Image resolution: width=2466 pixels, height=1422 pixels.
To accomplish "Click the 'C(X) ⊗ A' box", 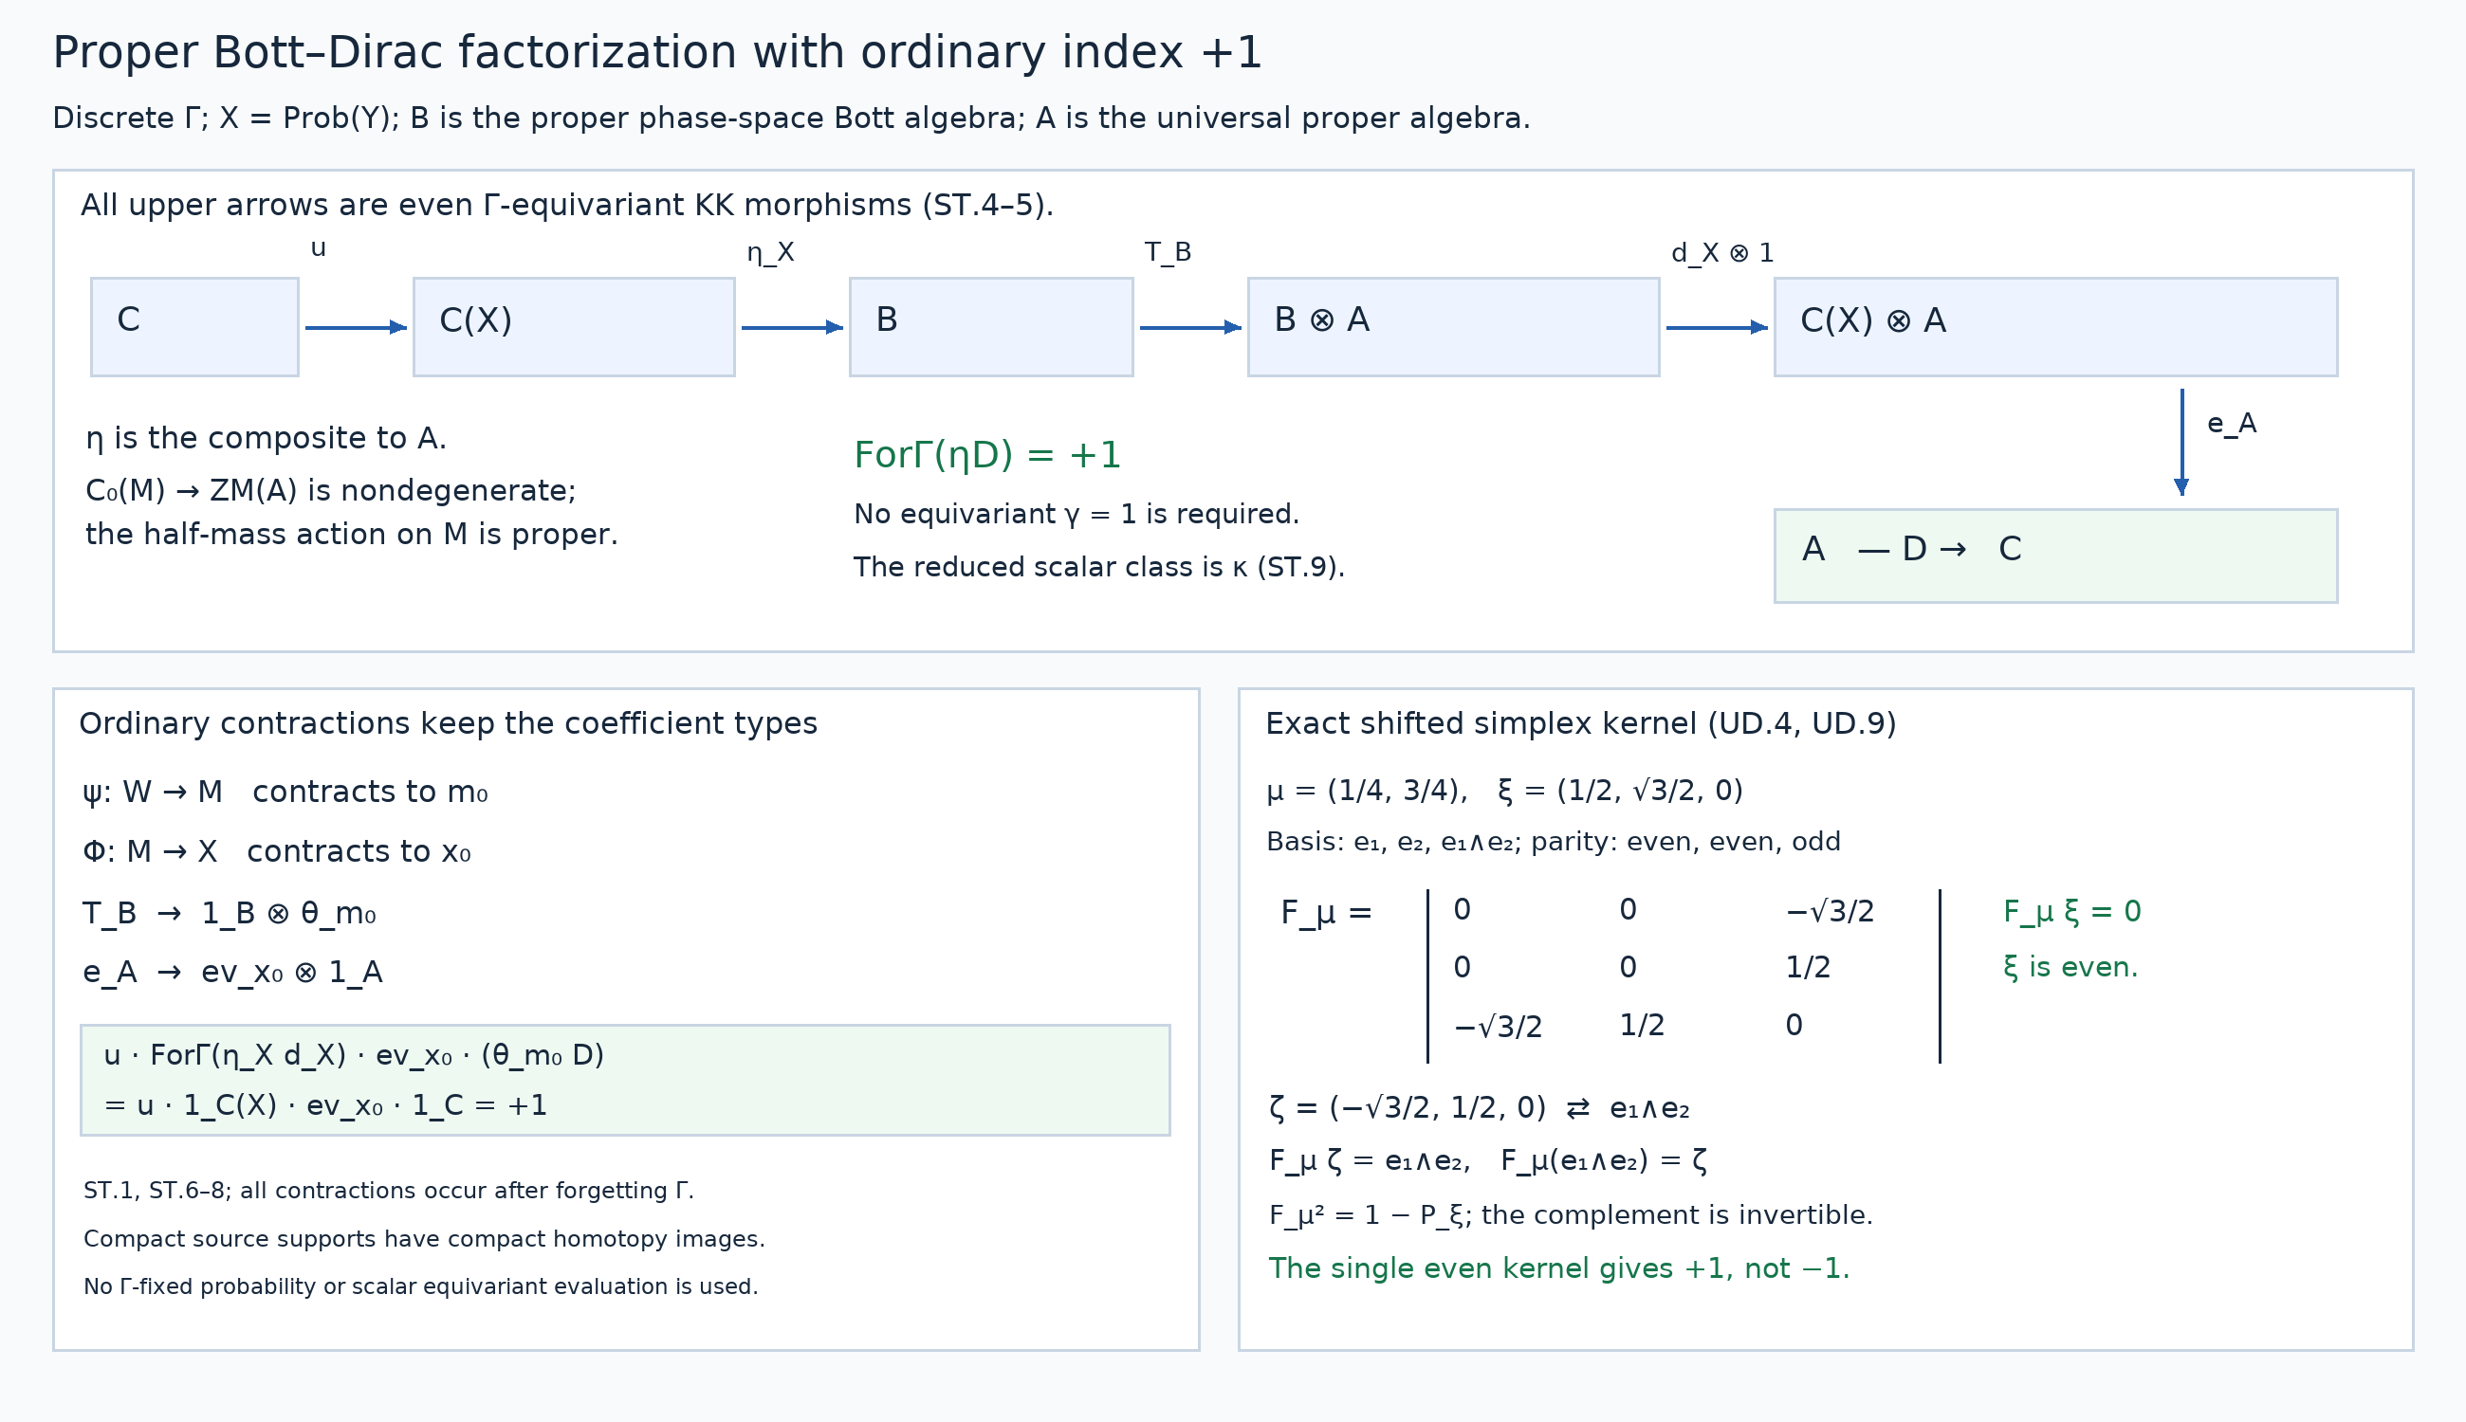I will [x=2055, y=326].
